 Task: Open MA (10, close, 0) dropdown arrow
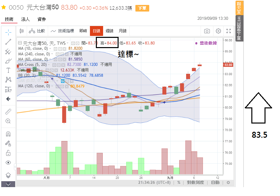(x=50, y=48)
